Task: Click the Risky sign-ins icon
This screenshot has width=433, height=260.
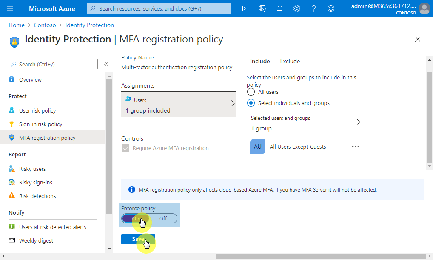Action: click(x=11, y=182)
